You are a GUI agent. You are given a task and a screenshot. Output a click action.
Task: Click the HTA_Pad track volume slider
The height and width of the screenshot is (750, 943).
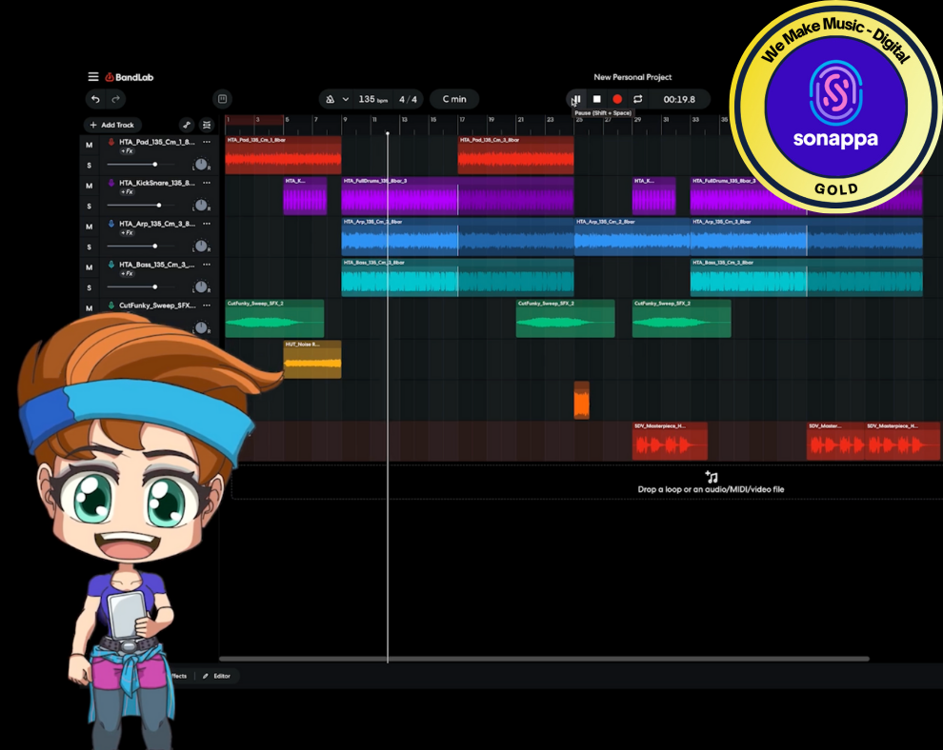(x=141, y=164)
